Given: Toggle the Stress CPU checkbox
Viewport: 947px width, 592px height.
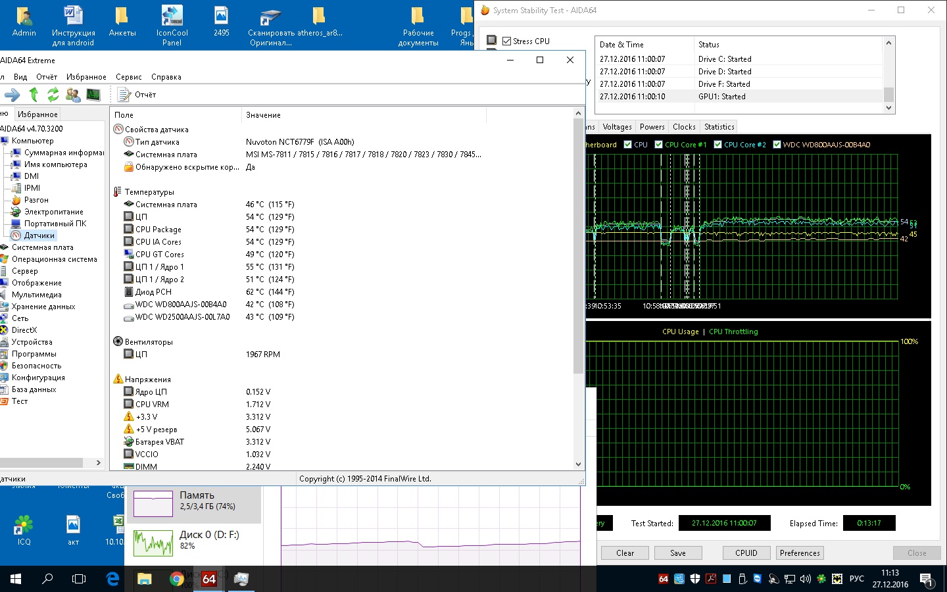Looking at the screenshot, I should pos(507,41).
